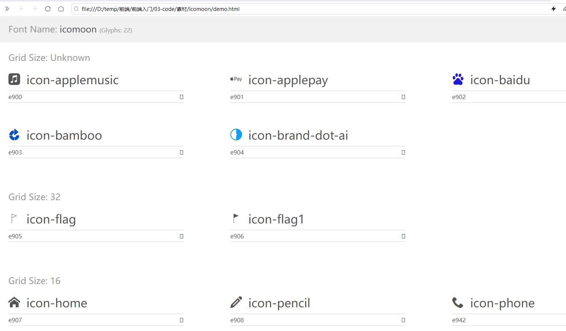Click the icon-applemusic class name text
The height and width of the screenshot is (331, 566).
tap(73, 80)
